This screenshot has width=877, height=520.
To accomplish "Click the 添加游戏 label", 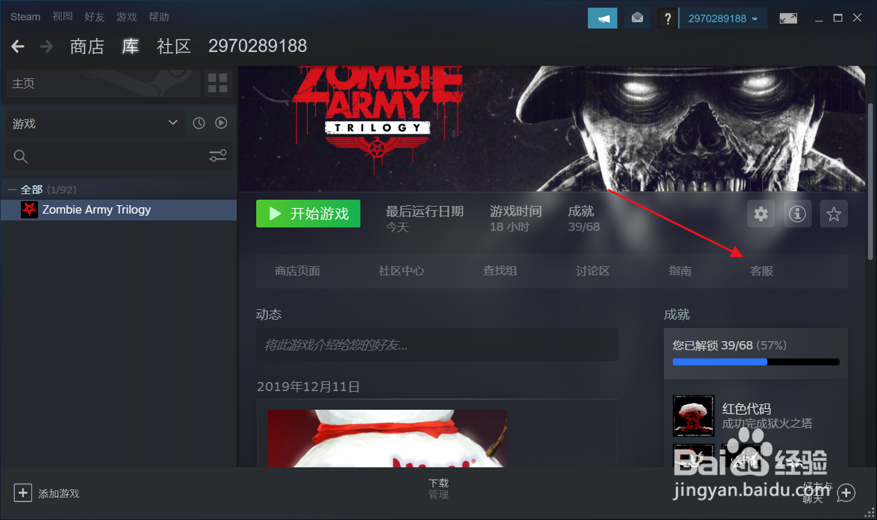I will click(x=59, y=494).
